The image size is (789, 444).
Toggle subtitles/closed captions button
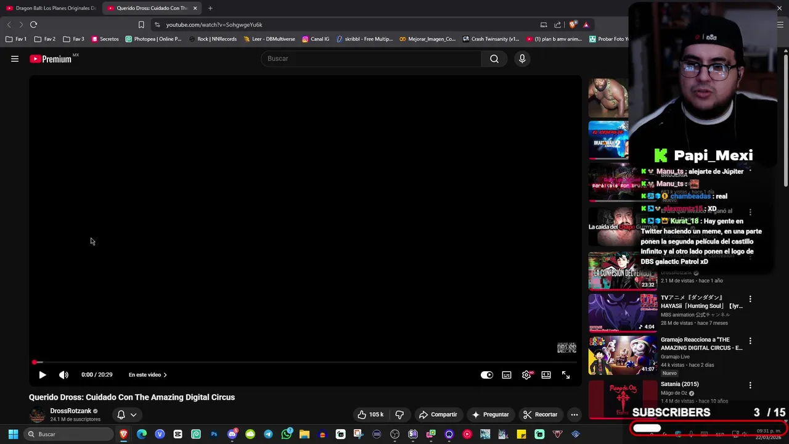[507, 375]
